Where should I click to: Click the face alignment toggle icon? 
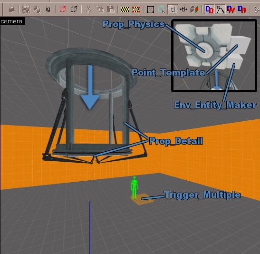tap(194, 10)
